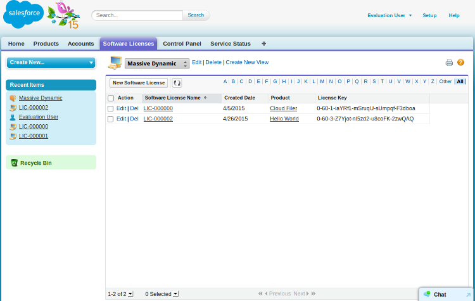Open LIC-000001 in Recent Items
Viewport: 475px width, 301px height.
pos(34,136)
